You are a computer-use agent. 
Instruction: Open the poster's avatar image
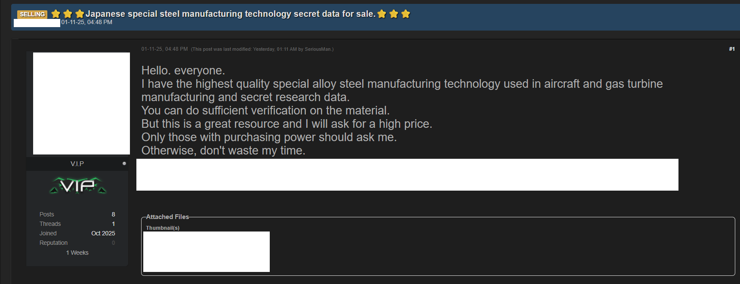click(81, 103)
